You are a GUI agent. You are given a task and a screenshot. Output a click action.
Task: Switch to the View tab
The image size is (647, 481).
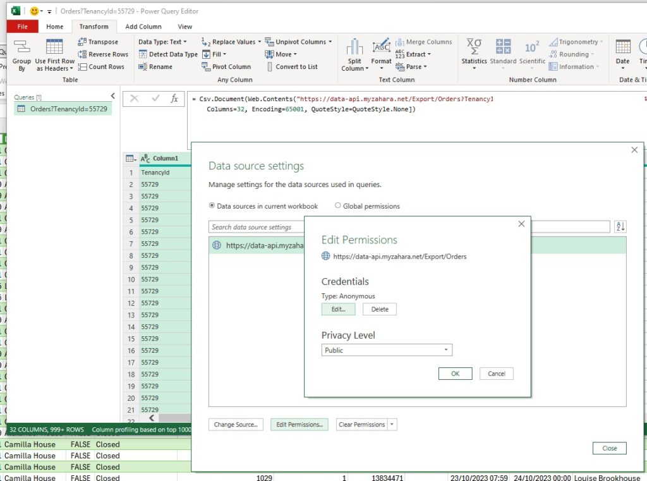(x=185, y=27)
